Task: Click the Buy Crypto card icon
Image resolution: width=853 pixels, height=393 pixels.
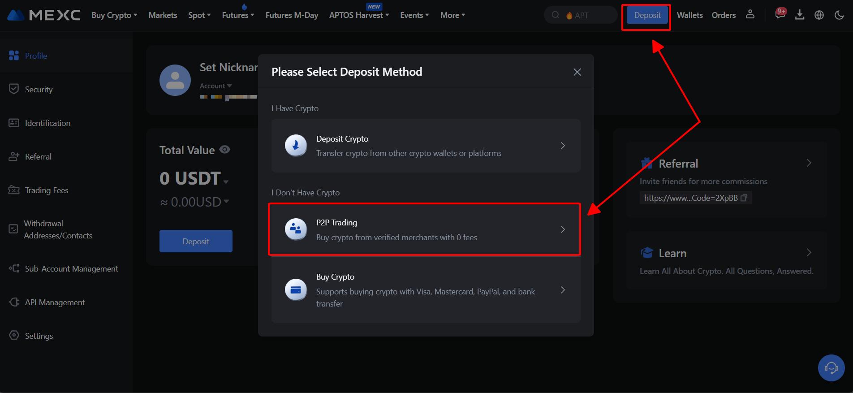Action: (296, 290)
